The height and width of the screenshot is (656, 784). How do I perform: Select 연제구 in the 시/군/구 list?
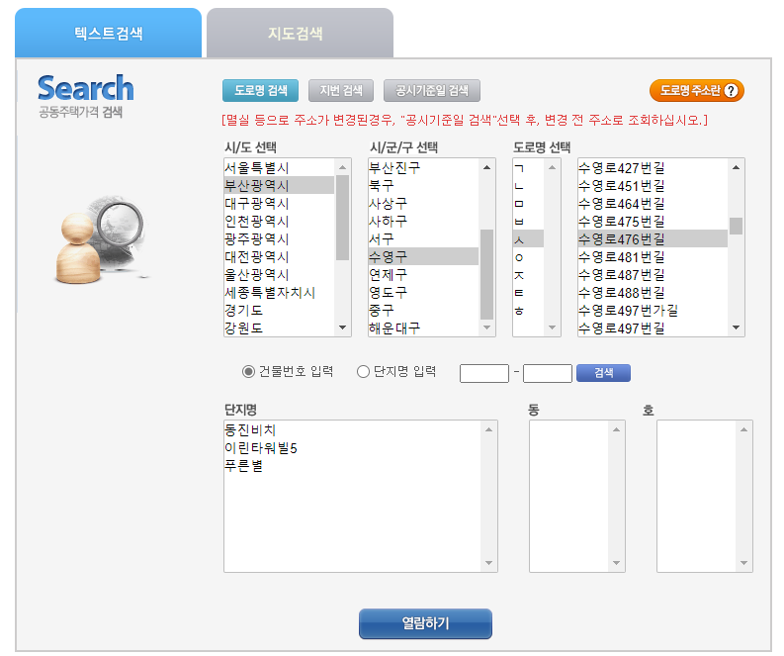[x=423, y=274]
